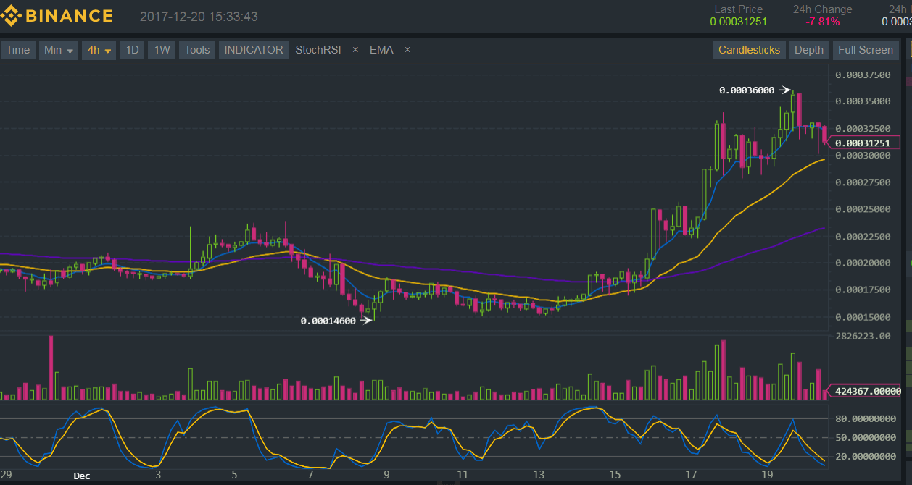Click the 50.00000000 StochRSI axis label
Screen dimensions: 912x485
pyautogui.click(x=866, y=437)
